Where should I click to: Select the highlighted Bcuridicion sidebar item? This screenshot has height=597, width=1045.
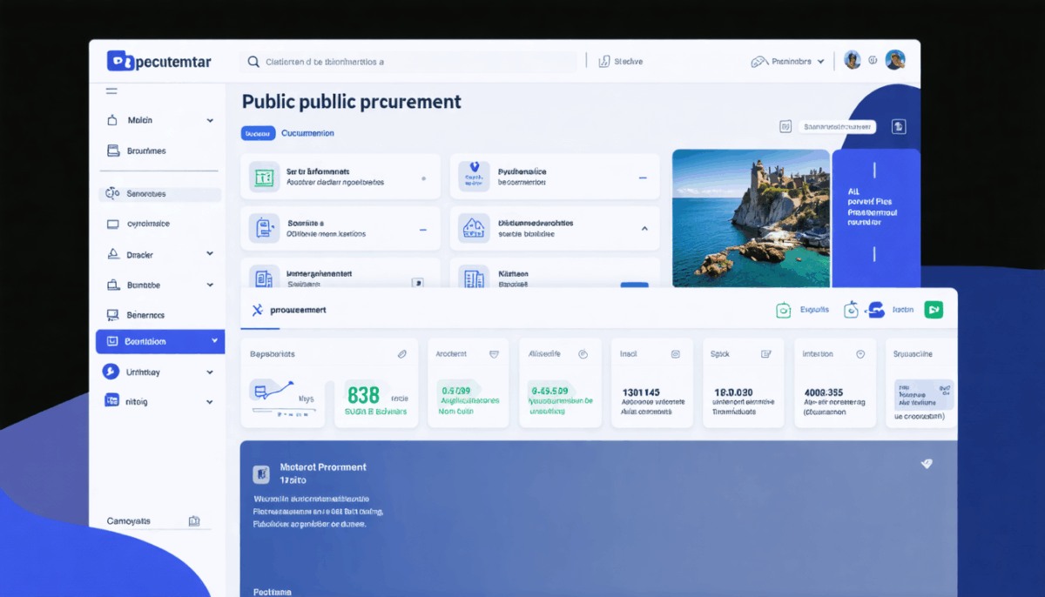click(x=160, y=341)
